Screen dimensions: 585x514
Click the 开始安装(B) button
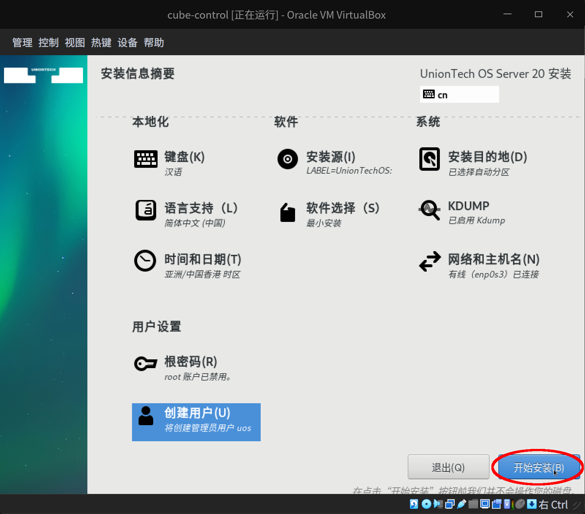538,467
